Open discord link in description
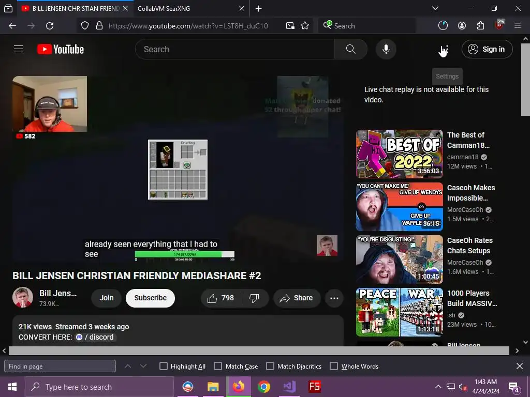The width and height of the screenshot is (530, 397). click(96, 337)
